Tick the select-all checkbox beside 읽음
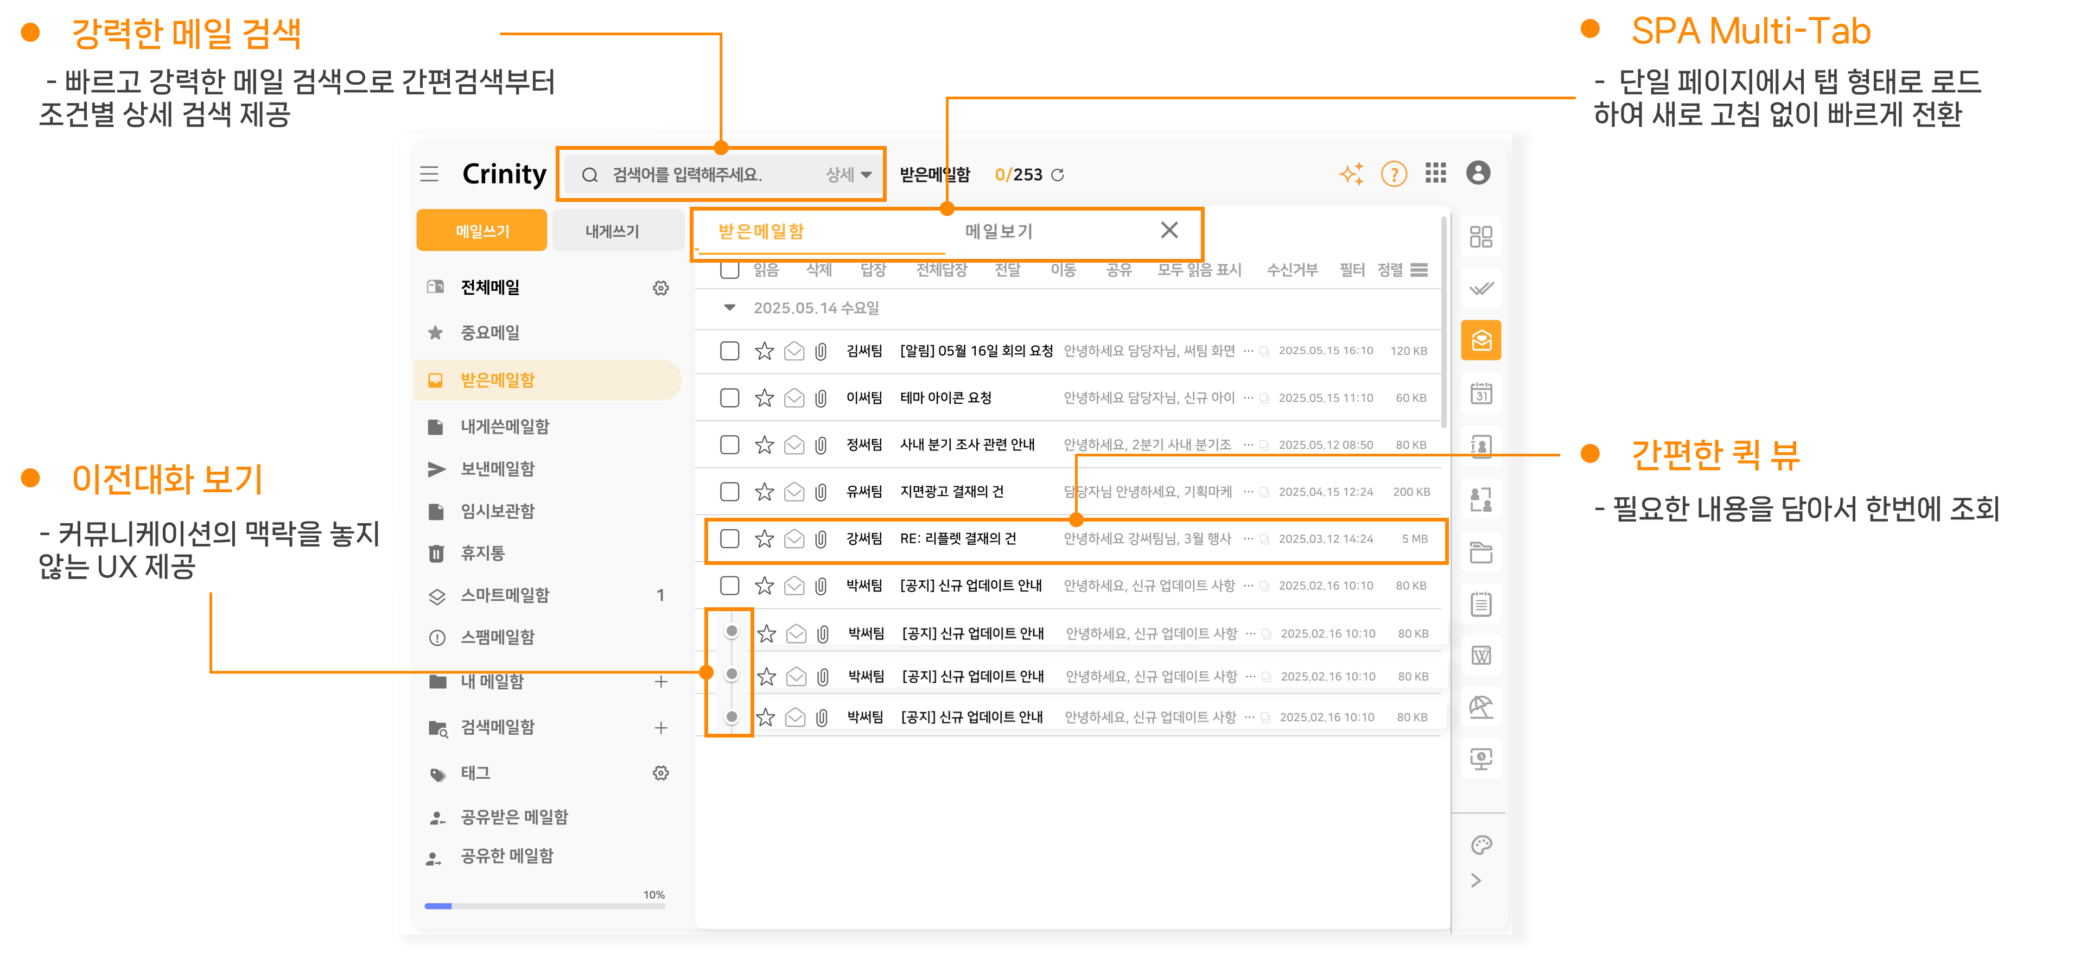This screenshot has height=953, width=2080. (x=729, y=270)
